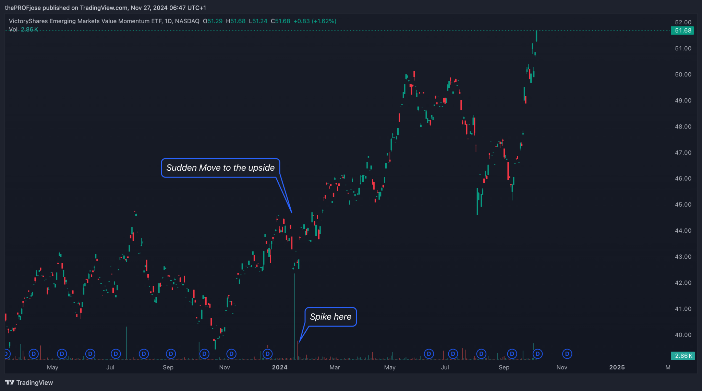Open the 1D timeframe selector
The width and height of the screenshot is (702, 391).
tap(168, 21)
